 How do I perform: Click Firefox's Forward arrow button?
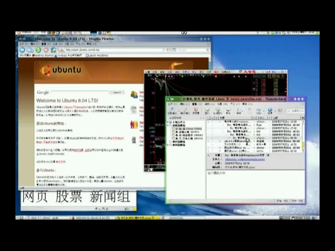click(30, 50)
